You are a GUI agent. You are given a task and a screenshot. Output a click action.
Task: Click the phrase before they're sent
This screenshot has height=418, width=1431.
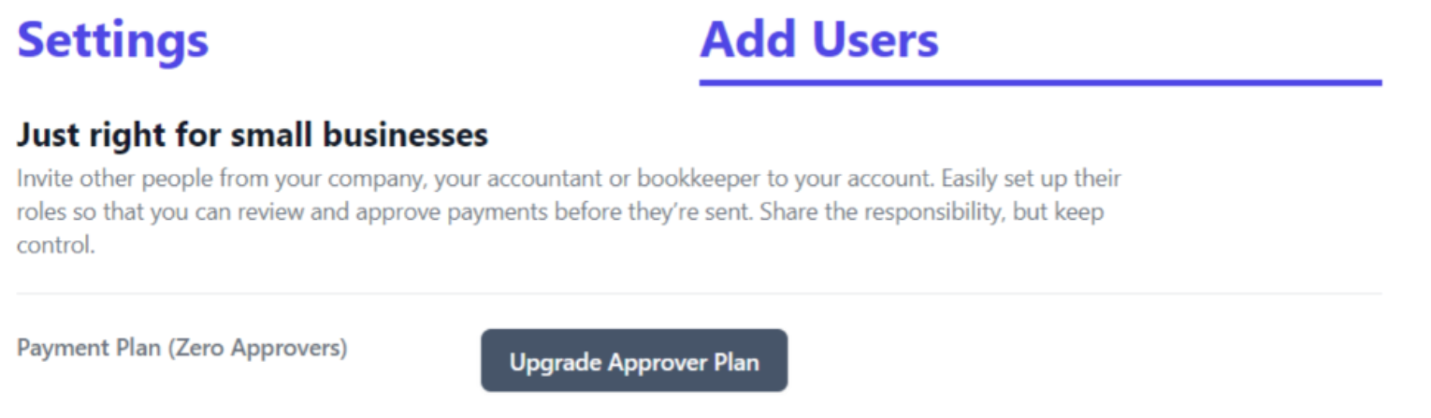[x=655, y=213]
